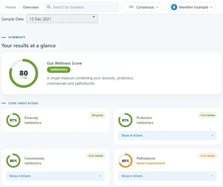The width and height of the screenshot is (223, 187).
Task: Expand Show 4 drivers under Probiotics
Action: click(168, 135)
